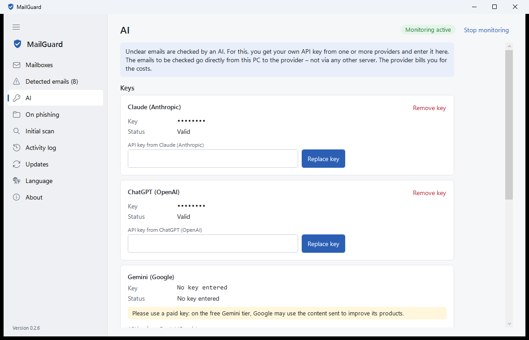This screenshot has width=529, height=340.
Task: Click the MailGuard sidebar brand name
Action: pyautogui.click(x=45, y=44)
